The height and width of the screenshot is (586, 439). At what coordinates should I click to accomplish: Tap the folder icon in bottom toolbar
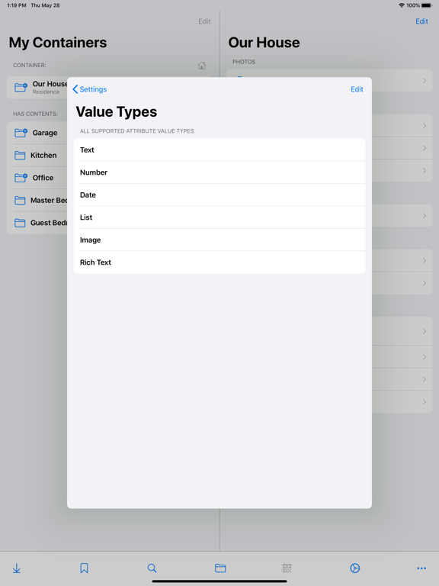pyautogui.click(x=220, y=568)
